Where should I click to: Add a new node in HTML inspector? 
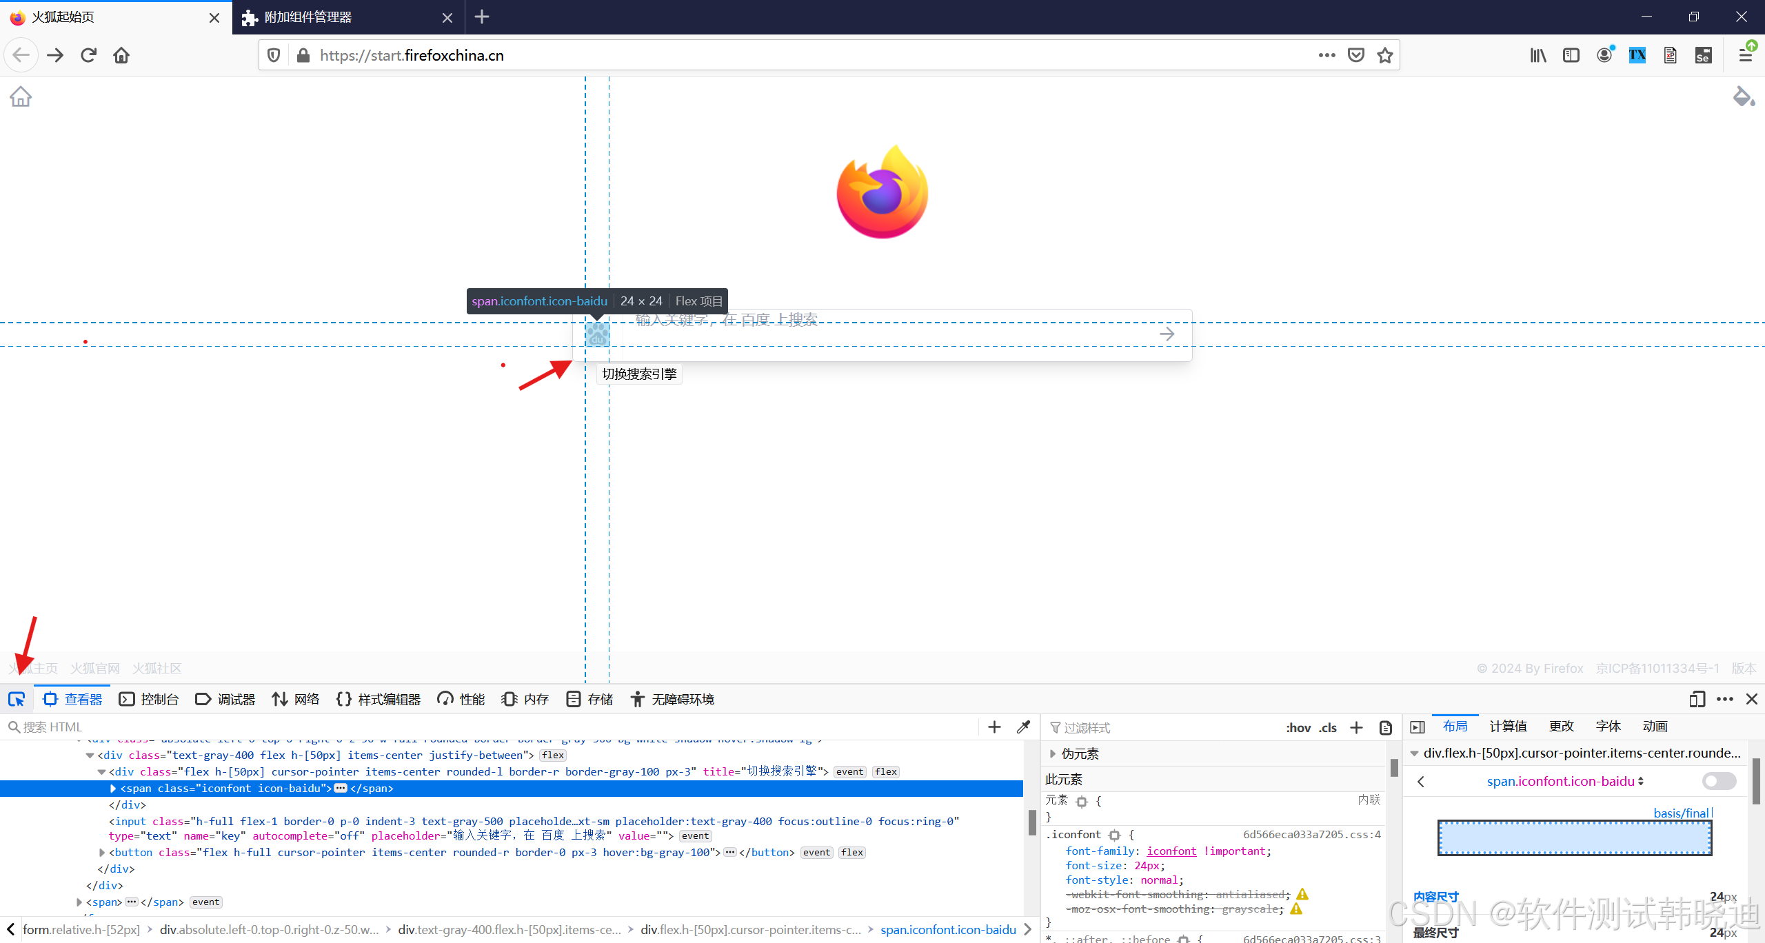tap(994, 727)
